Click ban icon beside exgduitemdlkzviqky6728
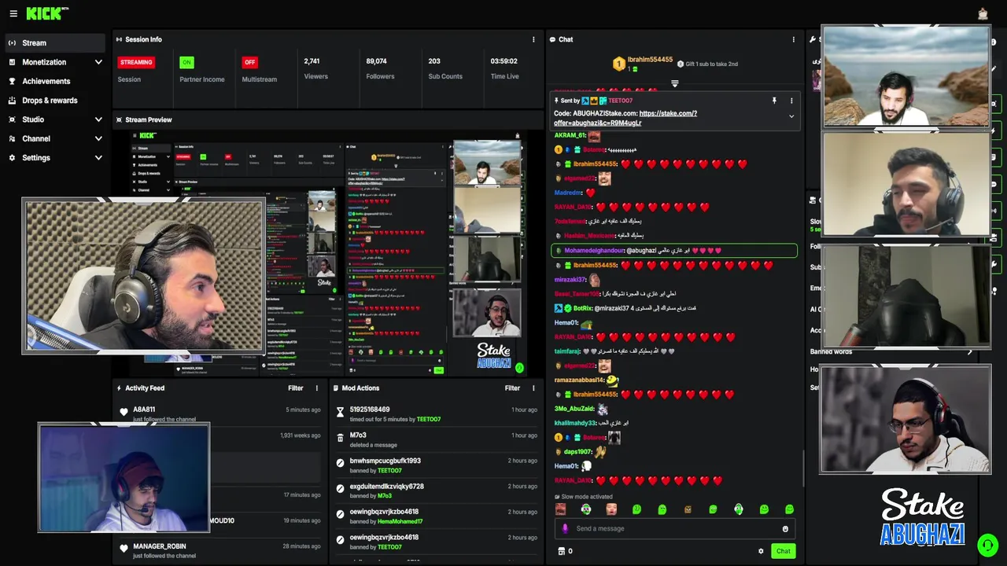This screenshot has width=1007, height=566. coord(340,489)
